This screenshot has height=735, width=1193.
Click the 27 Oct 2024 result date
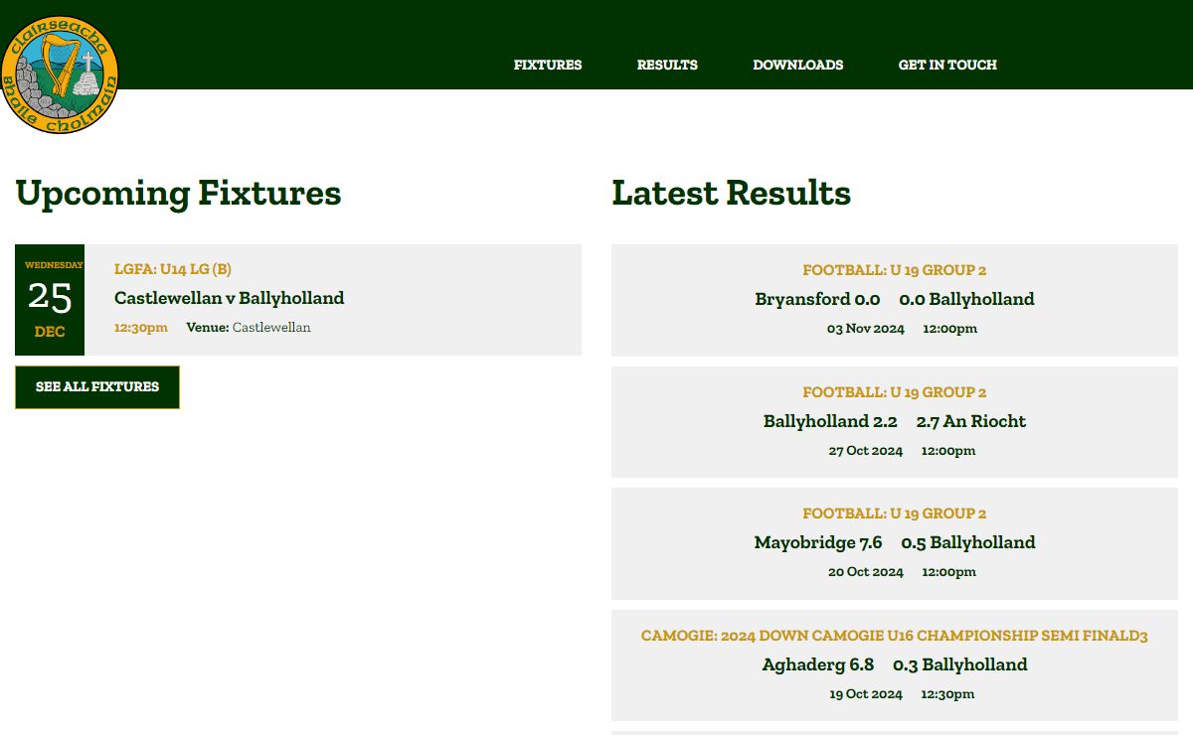[866, 451]
